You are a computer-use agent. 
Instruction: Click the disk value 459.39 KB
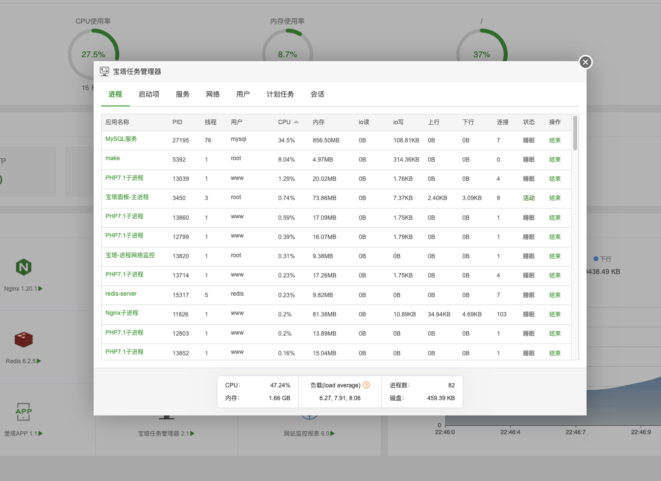point(441,398)
